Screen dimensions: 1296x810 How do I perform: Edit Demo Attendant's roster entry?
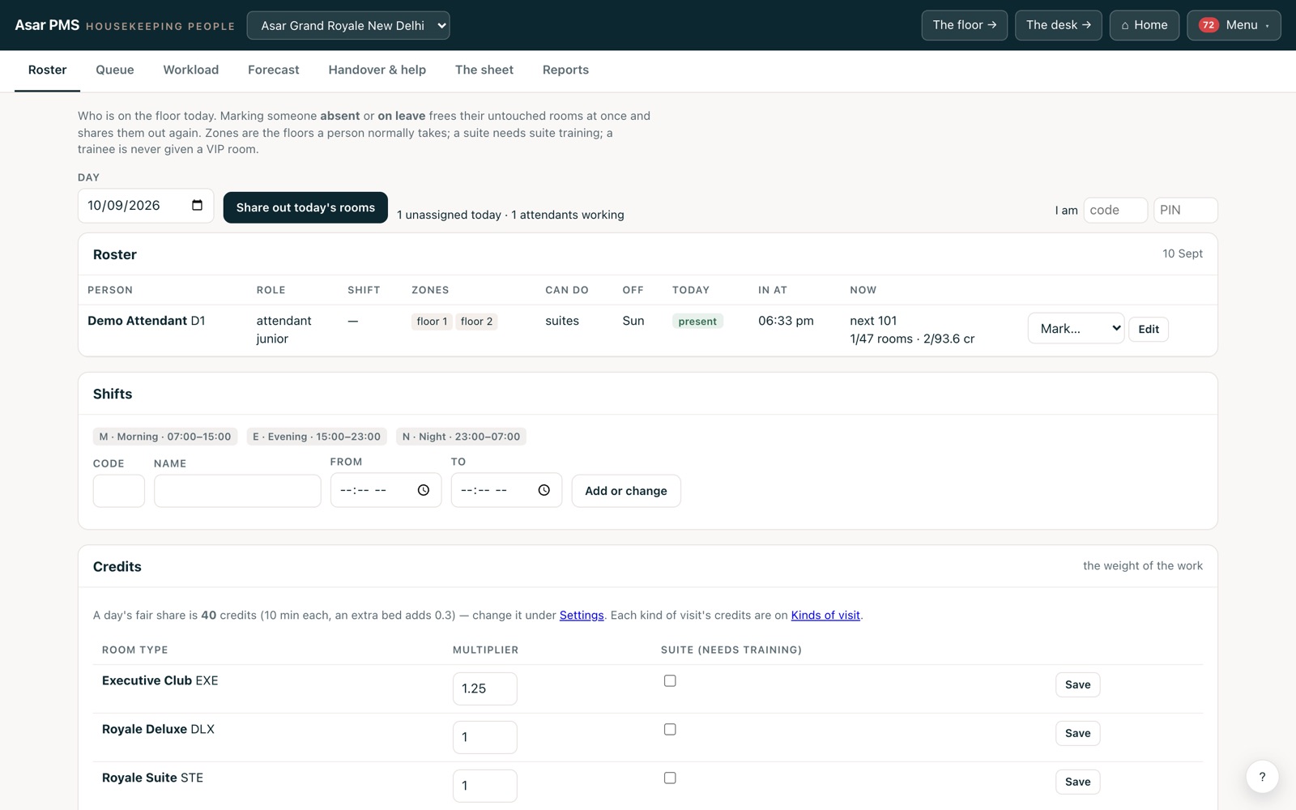(x=1148, y=329)
